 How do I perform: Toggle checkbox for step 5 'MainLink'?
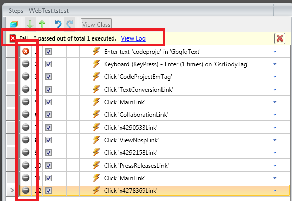click(x=48, y=102)
